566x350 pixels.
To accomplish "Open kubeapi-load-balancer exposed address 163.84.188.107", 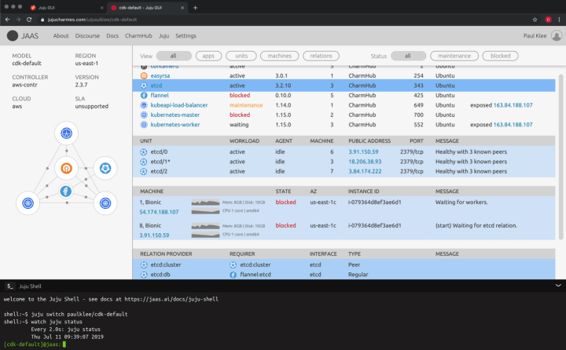I will [513, 105].
